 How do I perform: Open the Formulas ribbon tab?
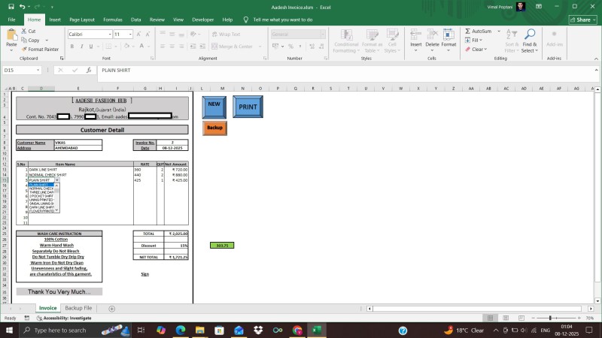pyautogui.click(x=112, y=20)
